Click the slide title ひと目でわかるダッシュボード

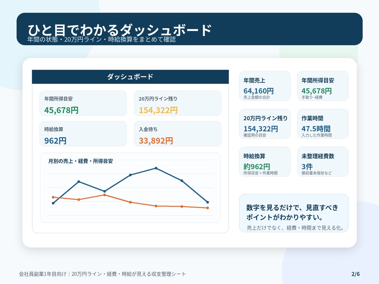120,30
